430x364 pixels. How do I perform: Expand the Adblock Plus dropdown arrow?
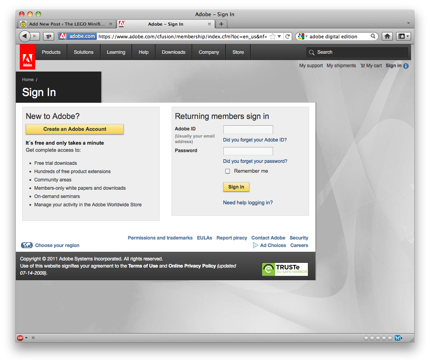coord(26,338)
